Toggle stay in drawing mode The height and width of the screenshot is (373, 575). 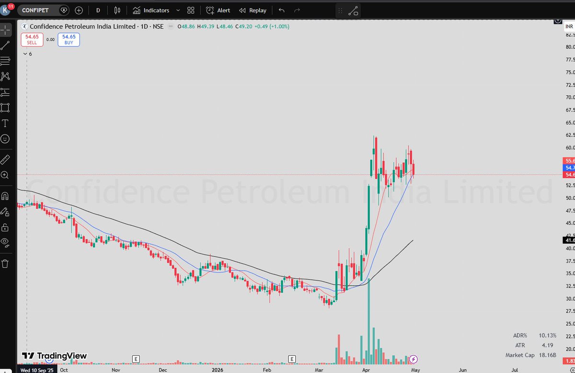[x=5, y=211]
